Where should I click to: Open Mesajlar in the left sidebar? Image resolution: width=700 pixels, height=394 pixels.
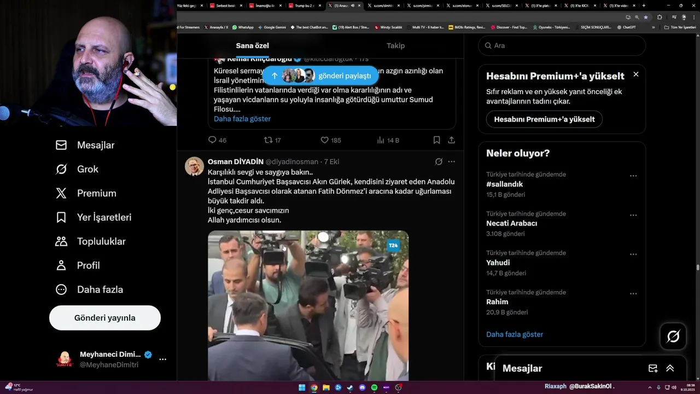[x=85, y=145]
